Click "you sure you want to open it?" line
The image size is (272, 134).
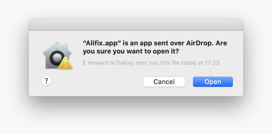click(x=131, y=51)
